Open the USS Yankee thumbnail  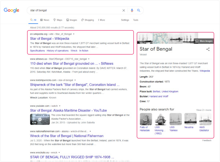pos(176,119)
